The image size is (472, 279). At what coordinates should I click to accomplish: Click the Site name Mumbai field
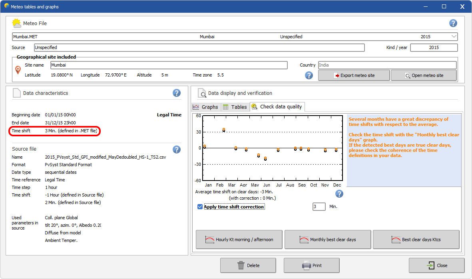169,65
